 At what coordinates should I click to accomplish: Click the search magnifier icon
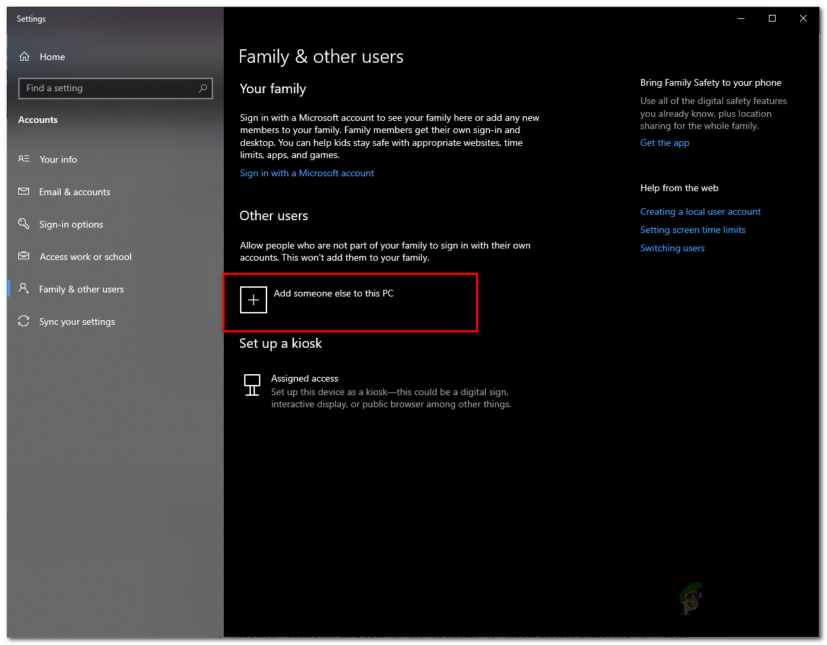pyautogui.click(x=203, y=88)
